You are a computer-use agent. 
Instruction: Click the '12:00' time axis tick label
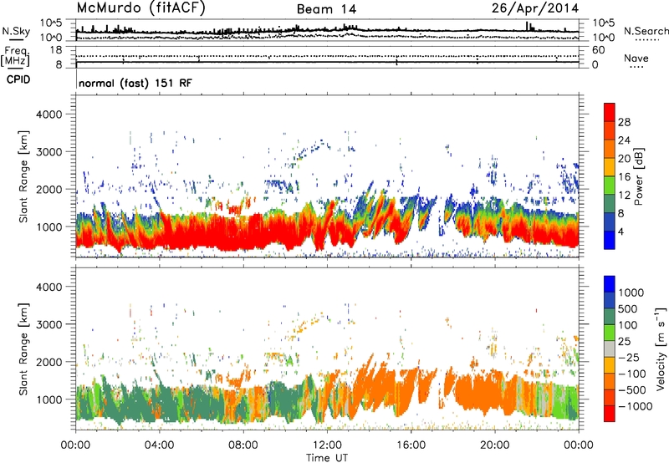point(327,445)
